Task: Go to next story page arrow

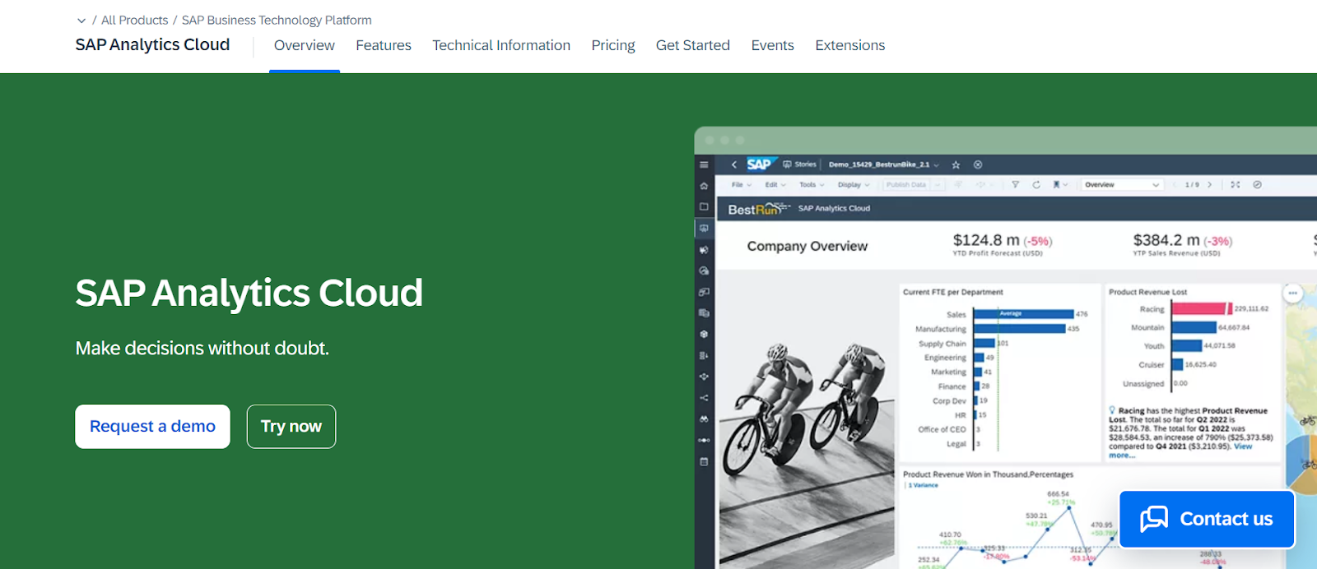Action: pos(1209,185)
